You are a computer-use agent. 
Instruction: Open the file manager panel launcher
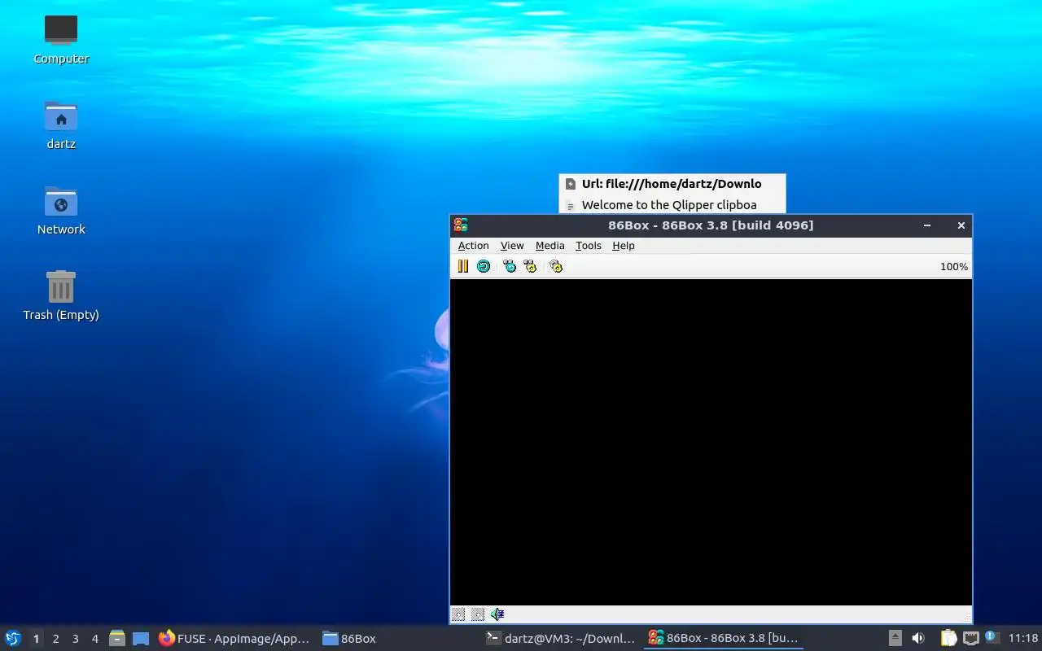(x=117, y=639)
